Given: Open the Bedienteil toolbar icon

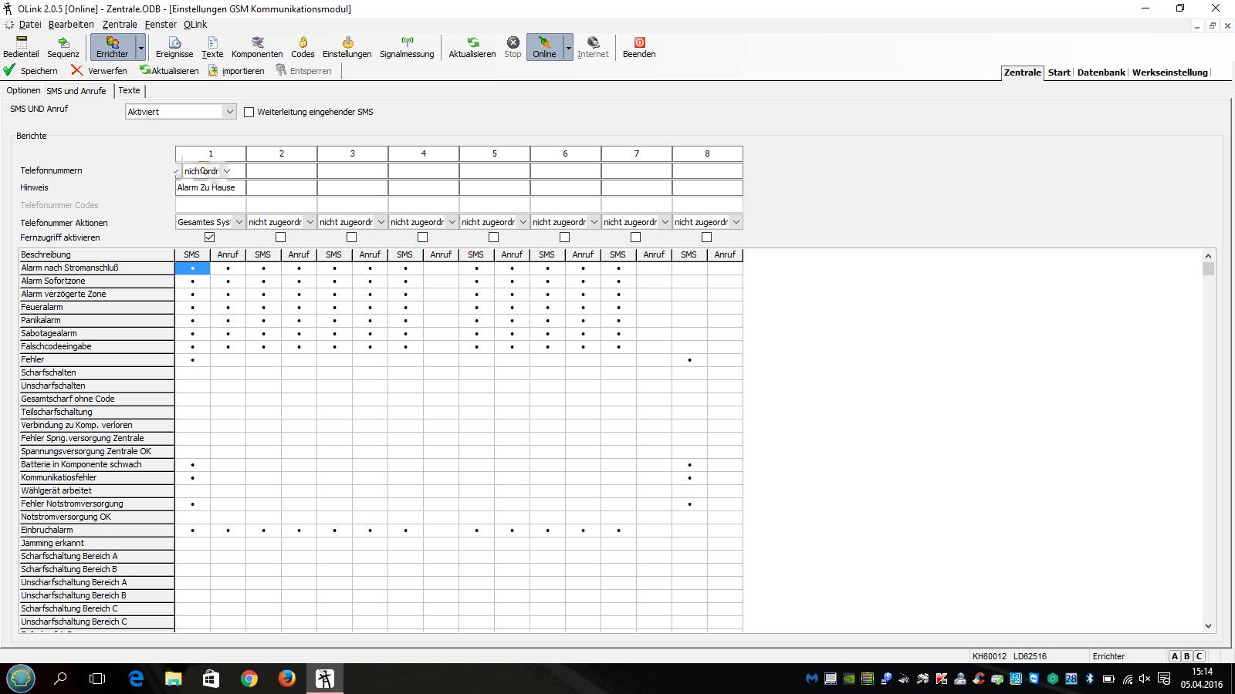Looking at the screenshot, I should (21, 47).
